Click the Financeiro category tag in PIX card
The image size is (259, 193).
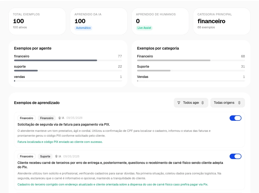(47, 118)
